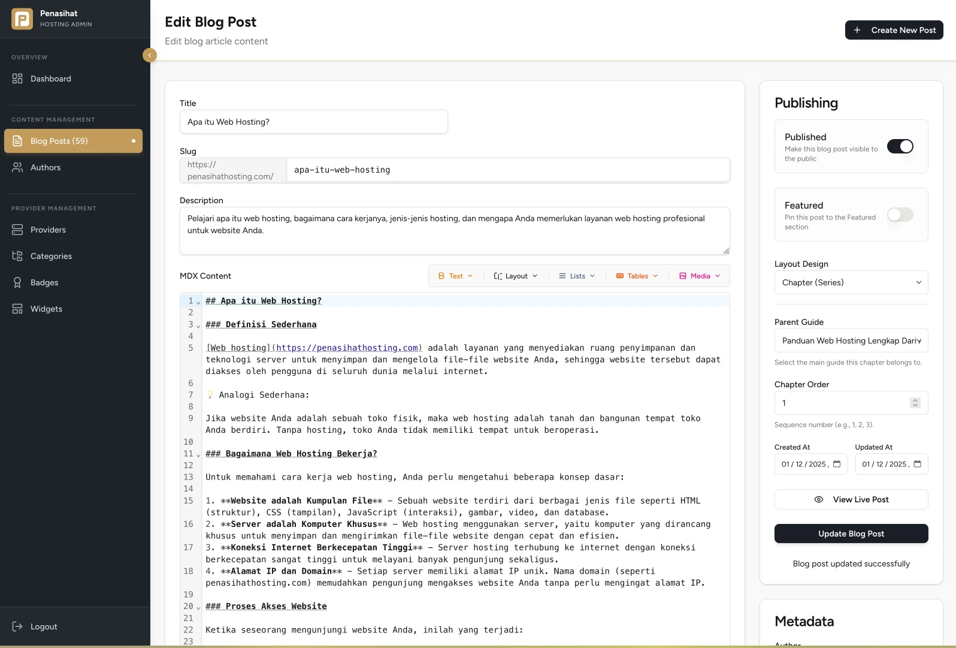Fold line 11 Bagaimana Web Hosting section
The image size is (956, 648).
tap(198, 454)
